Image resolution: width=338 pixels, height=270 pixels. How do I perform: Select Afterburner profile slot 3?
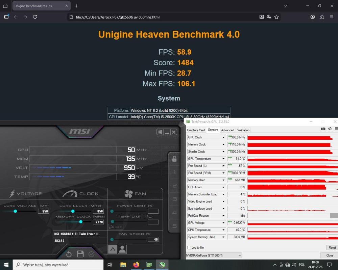(x=175, y=199)
